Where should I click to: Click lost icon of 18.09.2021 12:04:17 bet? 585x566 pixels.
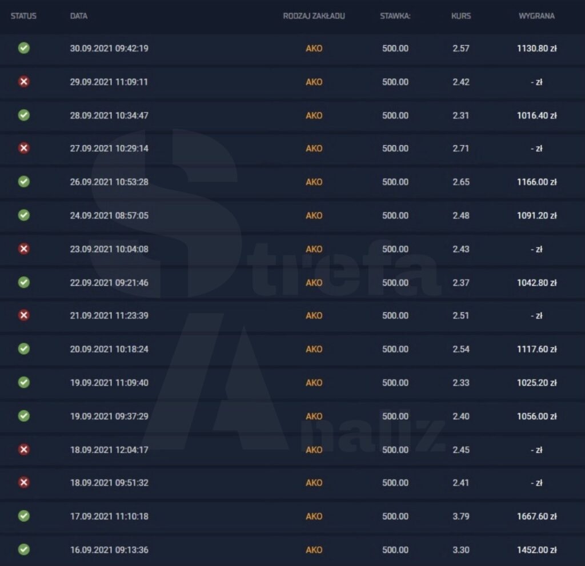click(x=24, y=449)
